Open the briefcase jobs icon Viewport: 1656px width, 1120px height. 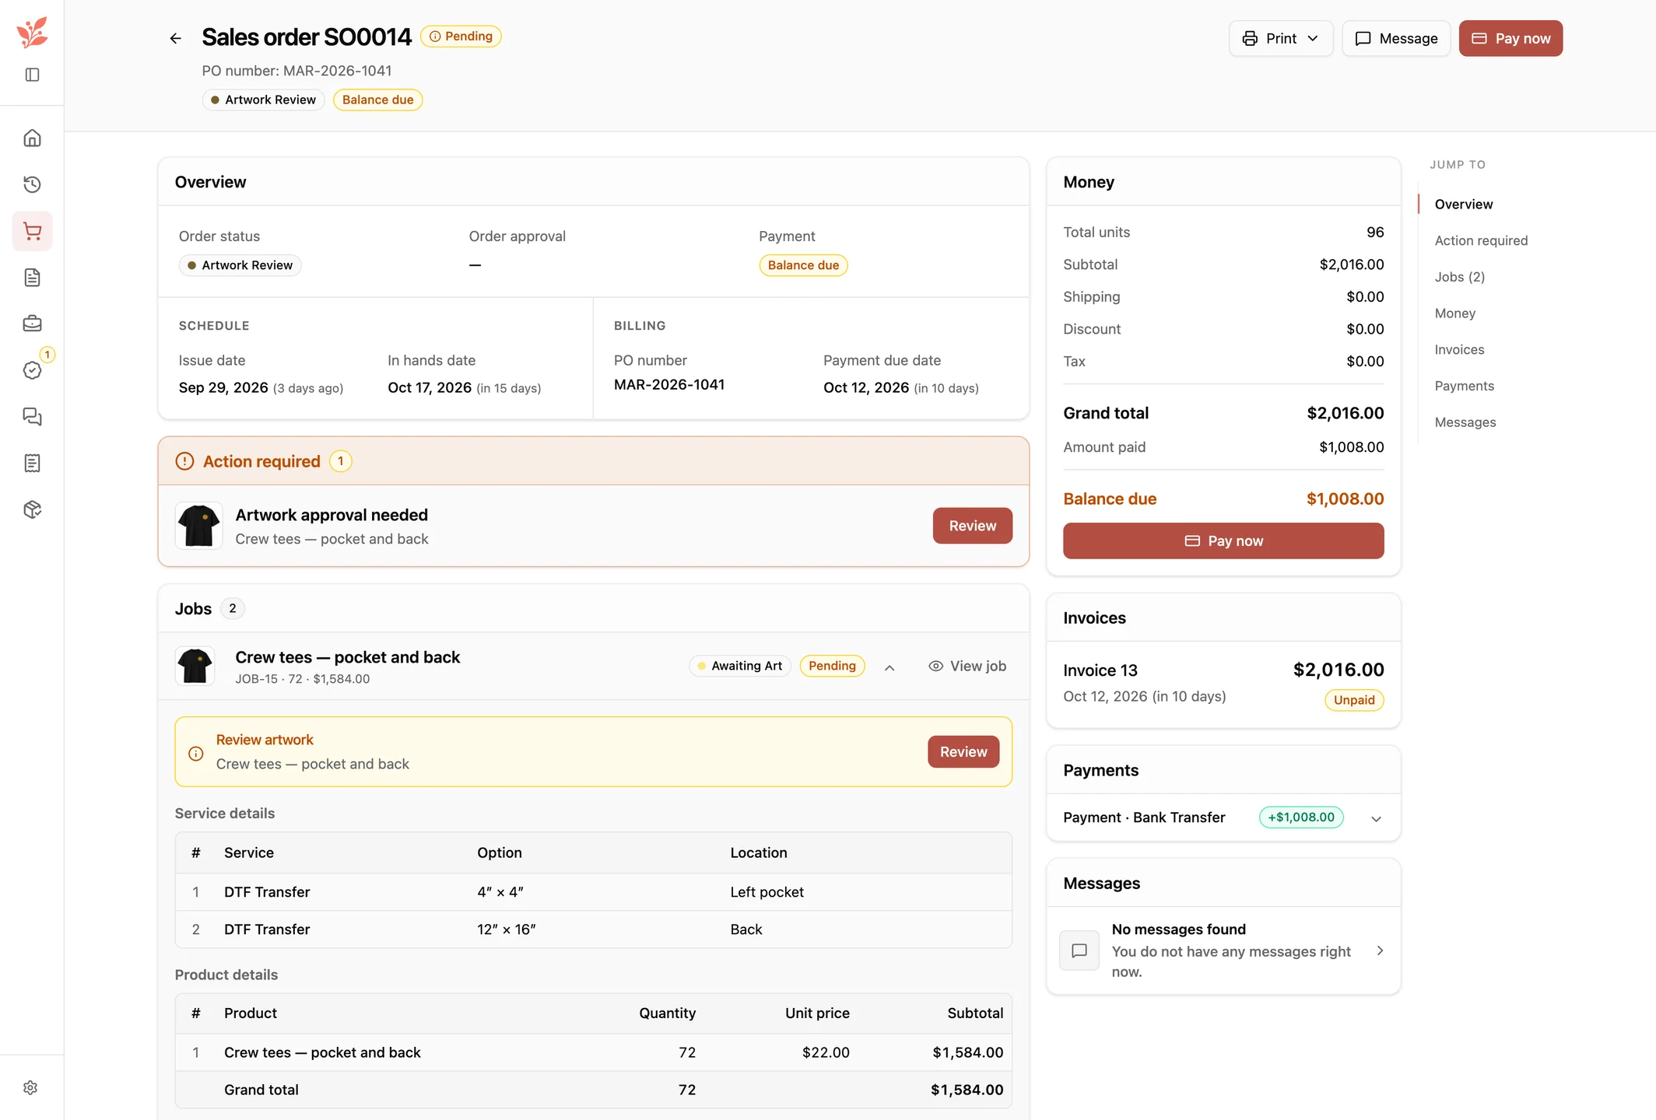[32, 324]
